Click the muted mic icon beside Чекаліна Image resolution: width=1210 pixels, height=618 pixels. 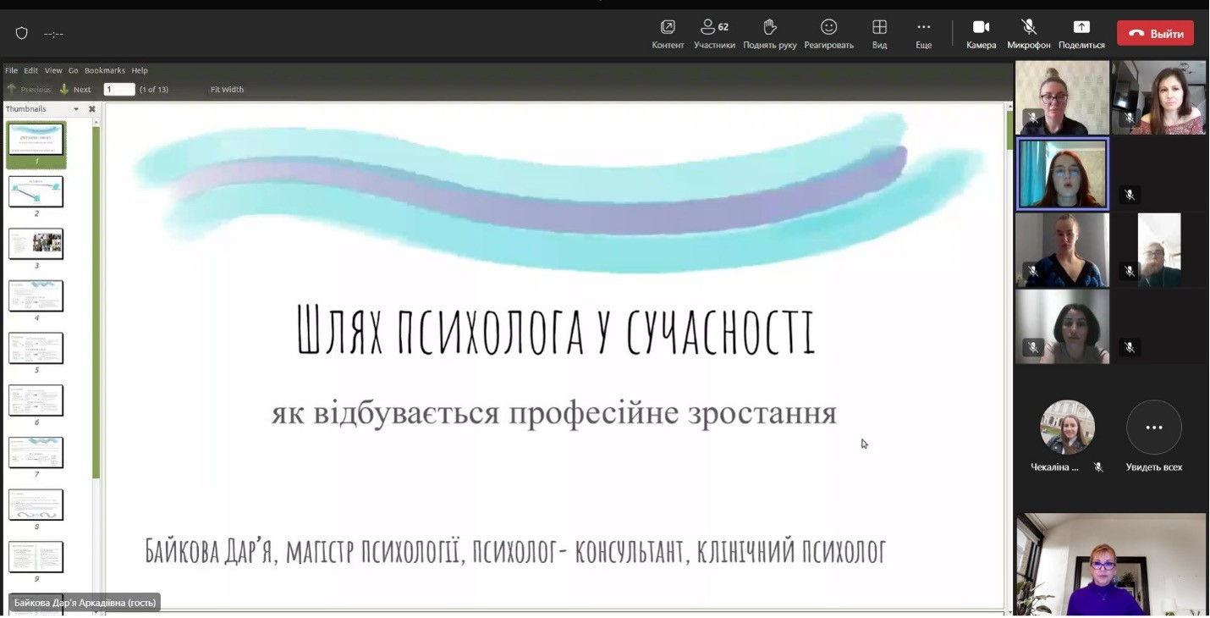pyautogui.click(x=1098, y=467)
